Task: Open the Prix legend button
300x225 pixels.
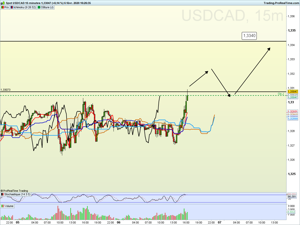Action: (5, 7)
